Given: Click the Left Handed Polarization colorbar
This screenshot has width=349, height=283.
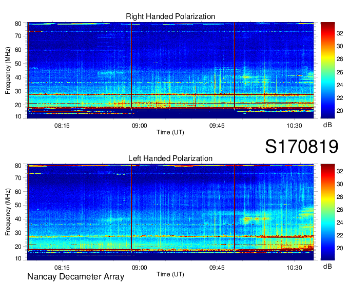Looking at the screenshot, I should tap(327, 212).
